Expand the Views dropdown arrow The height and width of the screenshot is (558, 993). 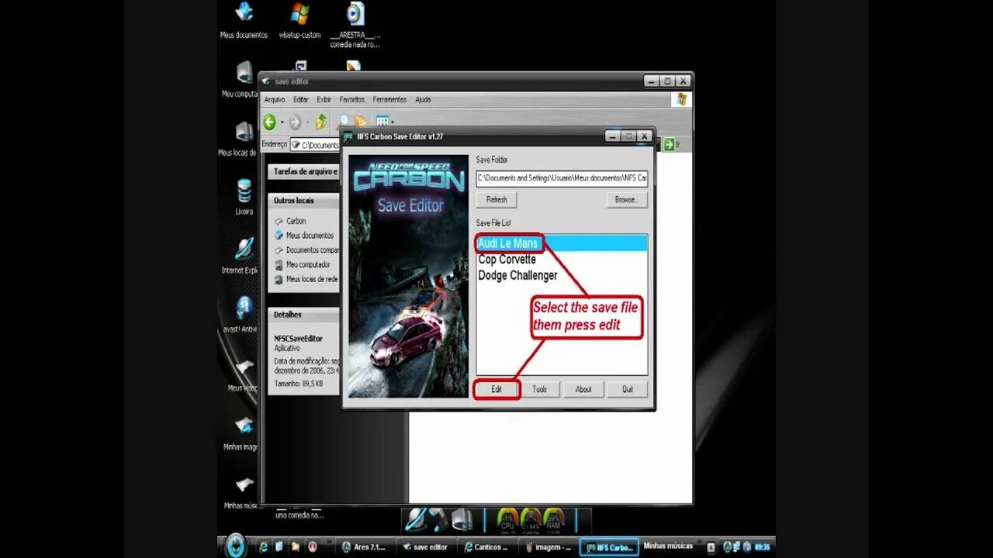click(x=393, y=122)
